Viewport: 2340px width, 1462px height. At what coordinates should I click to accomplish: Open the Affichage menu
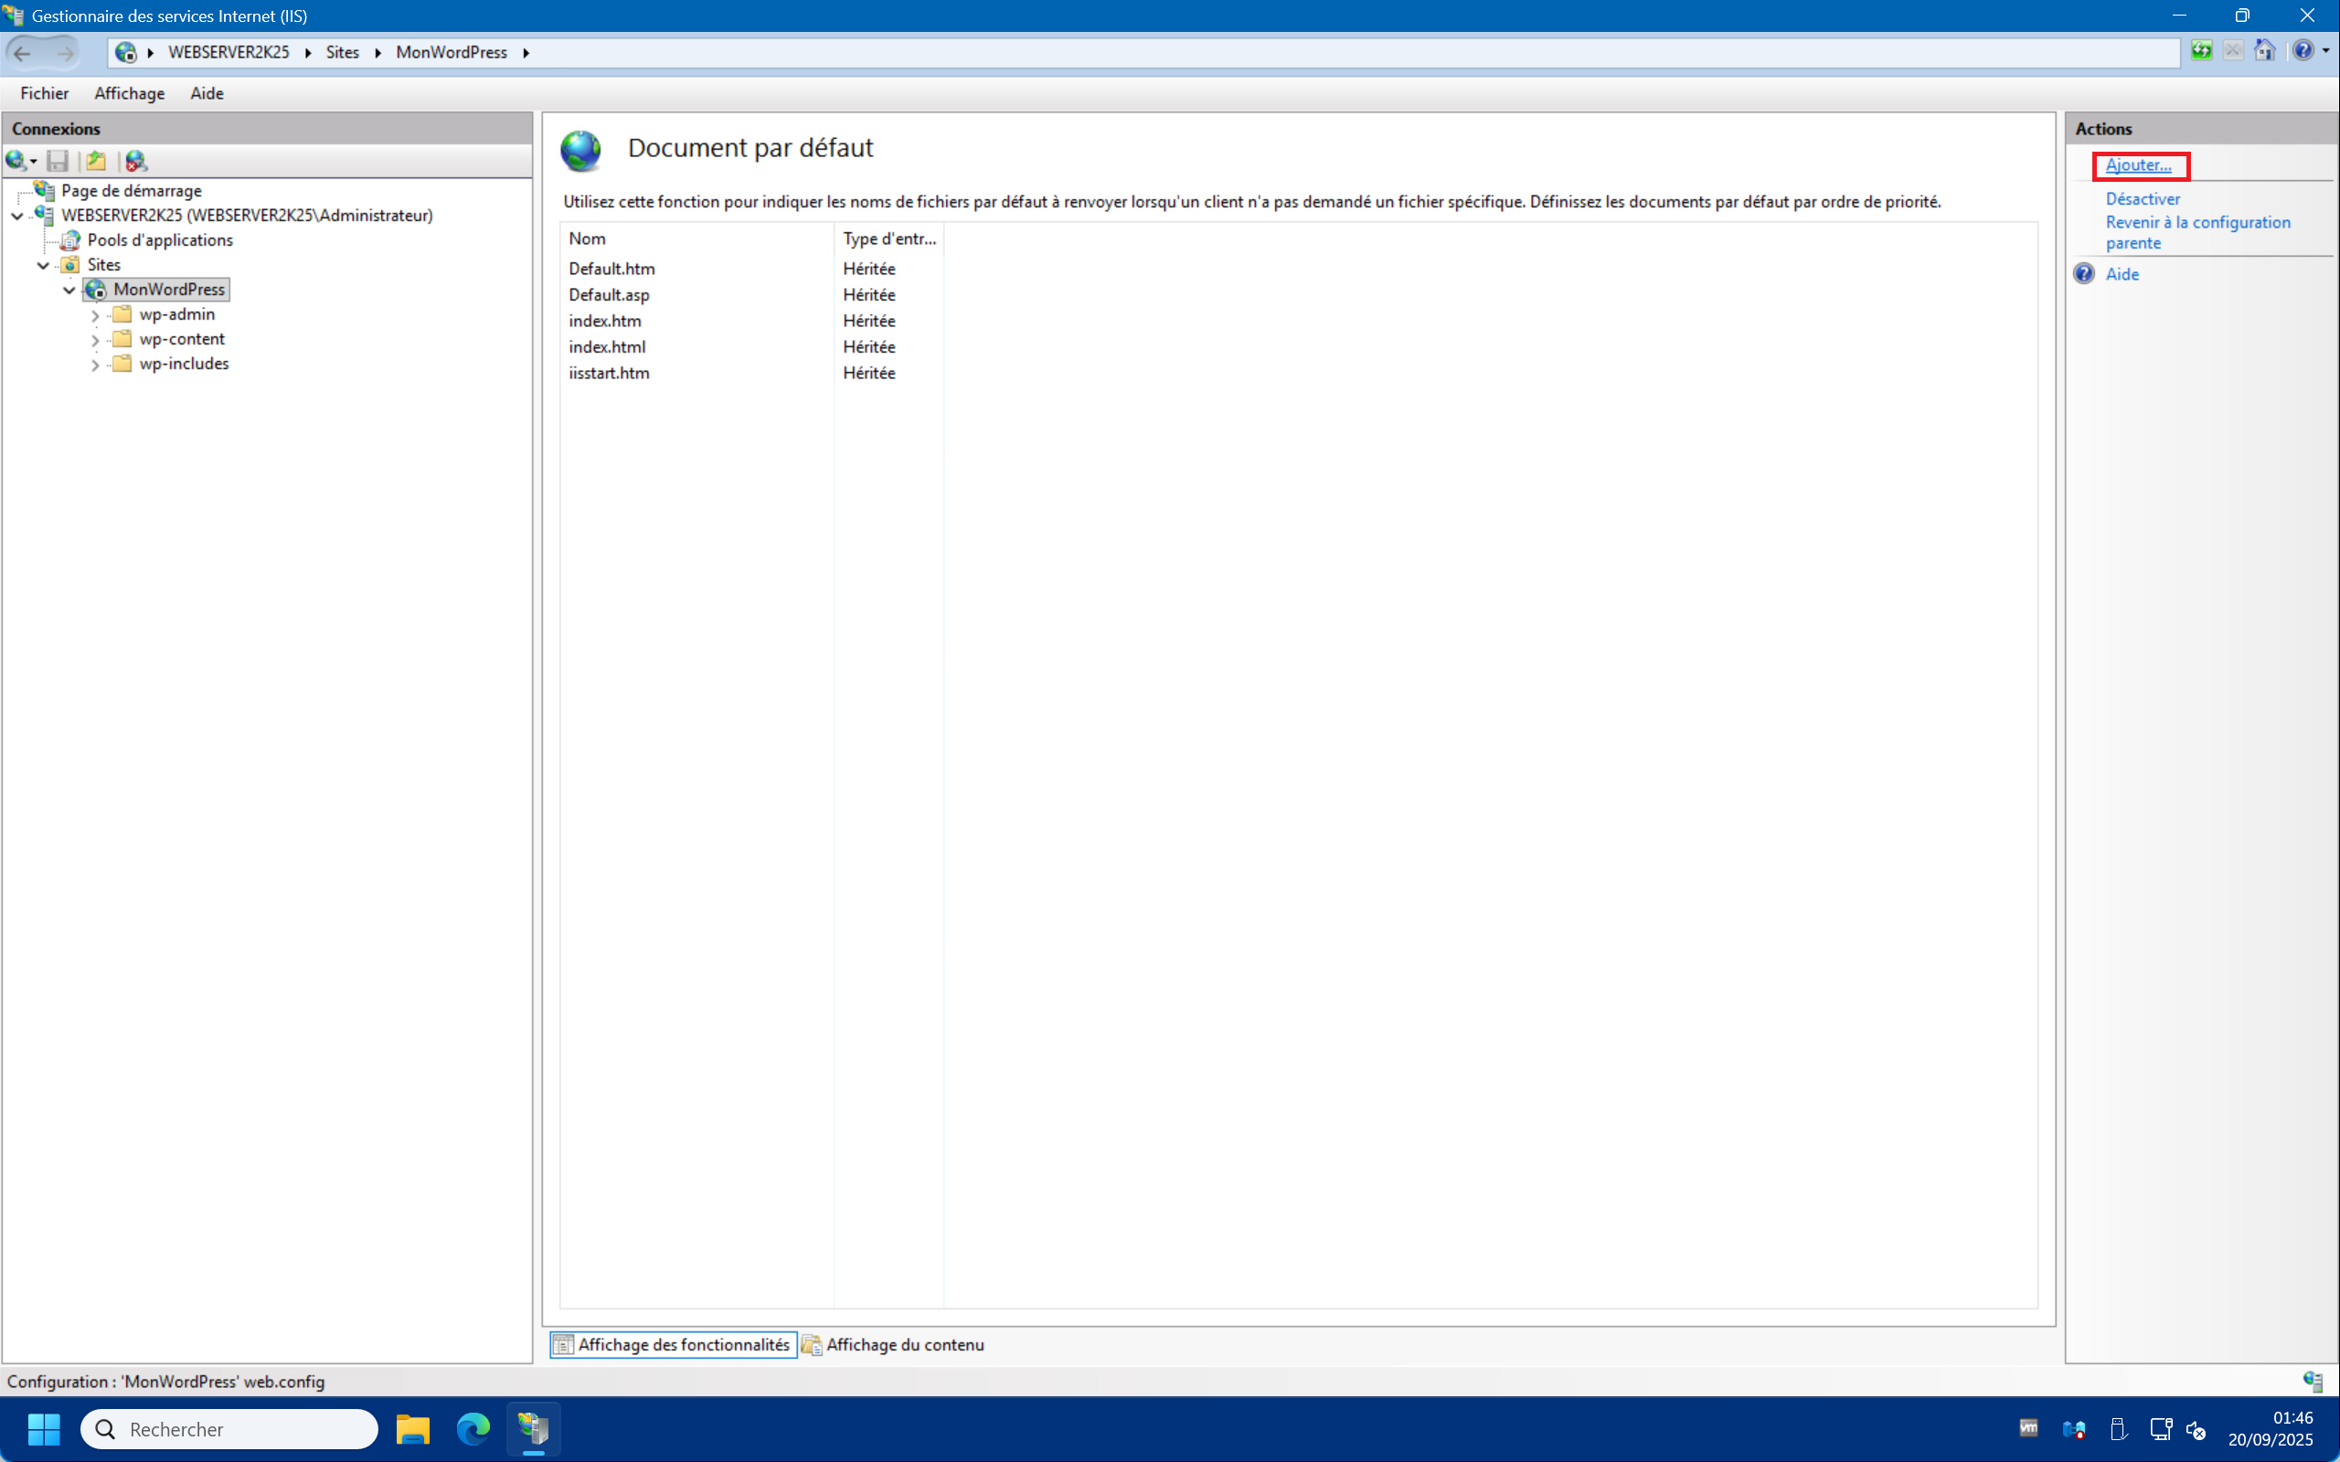coord(130,93)
